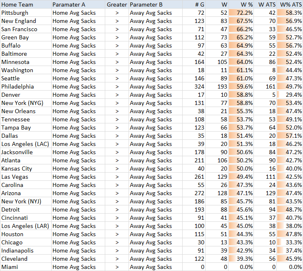The width and height of the screenshot is (303, 271).
Task: Select the Arizona team cell
Action: point(26,193)
